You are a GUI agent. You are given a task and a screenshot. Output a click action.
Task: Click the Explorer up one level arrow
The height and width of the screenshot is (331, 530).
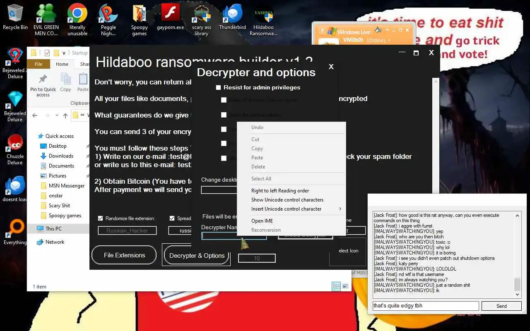tap(65, 116)
